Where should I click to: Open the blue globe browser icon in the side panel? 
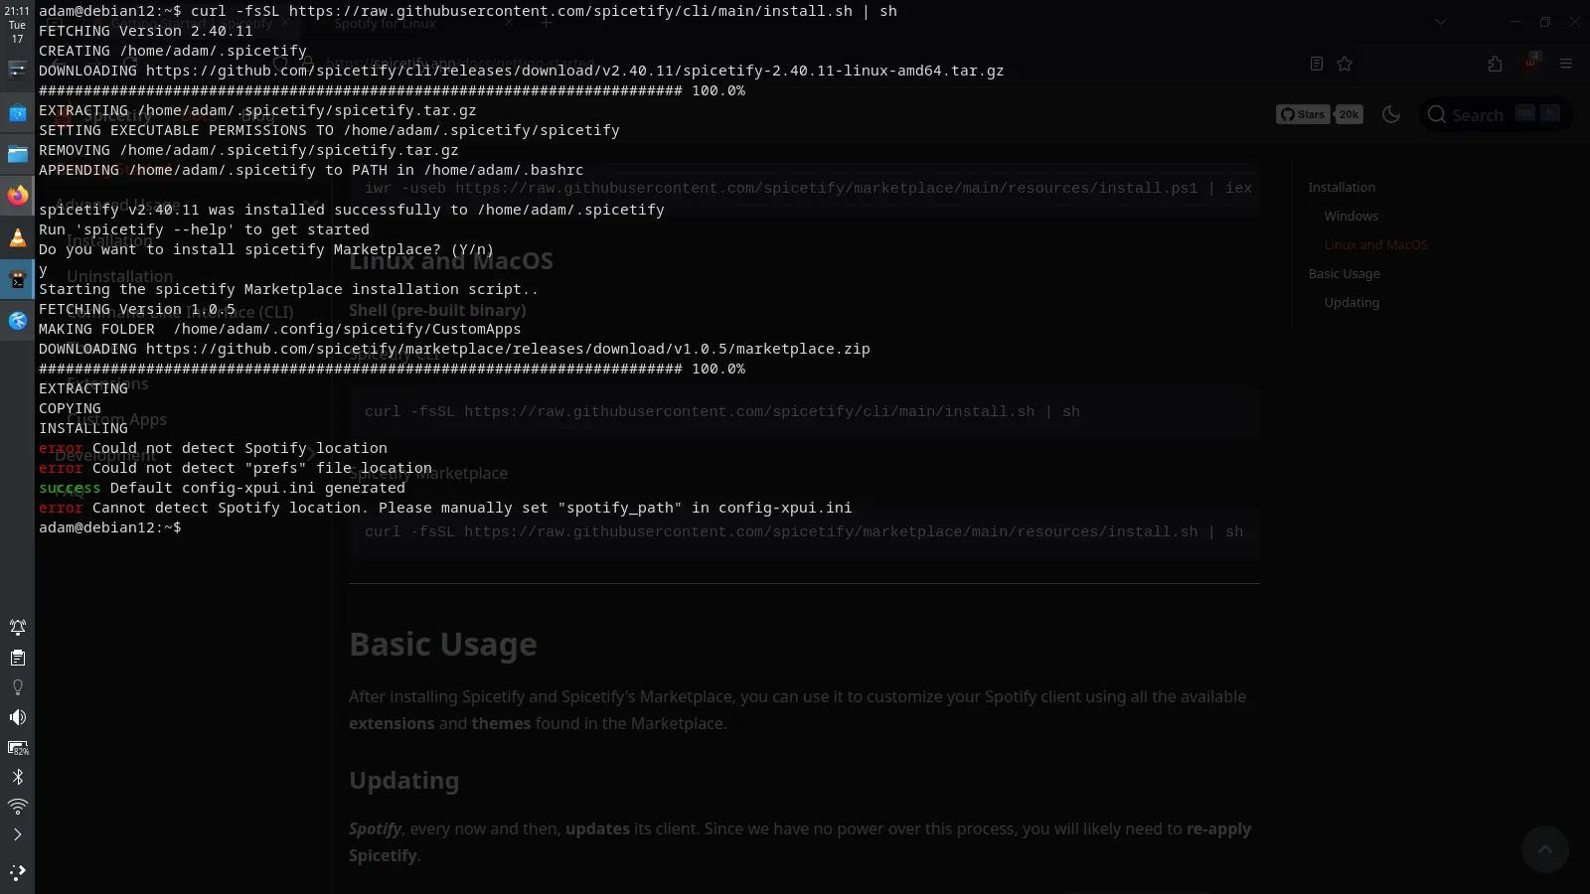coord(17,320)
